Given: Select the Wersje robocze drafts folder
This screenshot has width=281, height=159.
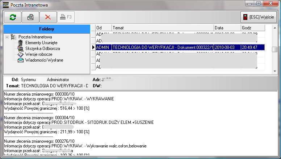Looking at the screenshot, I should tap(39, 54).
